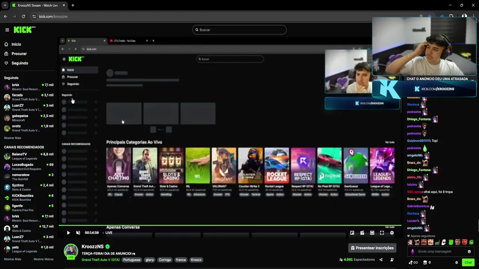The image size is (479, 269).
Task: Close the KroozzNS Stream browser tab
Action: (64, 5)
